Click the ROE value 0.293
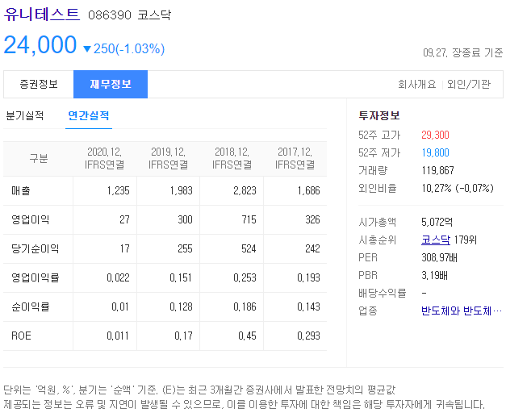Screen dimensions: 506x417 308,336
